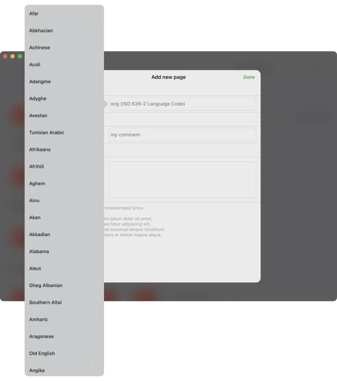
Task: Pick Southern Altai from the list
Action: pyautogui.click(x=45, y=303)
